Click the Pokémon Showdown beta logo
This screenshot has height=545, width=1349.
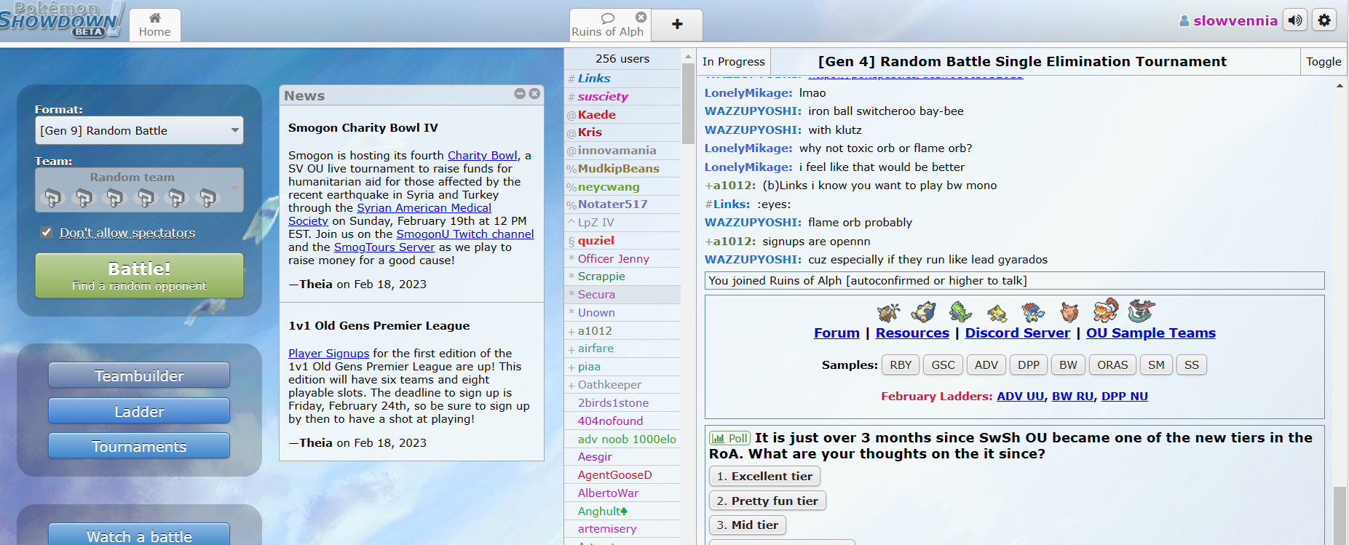tap(61, 20)
